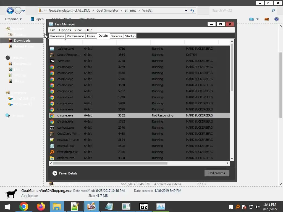Click the SearchProtocol process icon

pos(52,55)
